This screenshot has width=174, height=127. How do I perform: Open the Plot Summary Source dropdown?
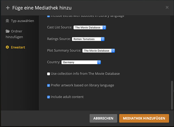coord(99,51)
